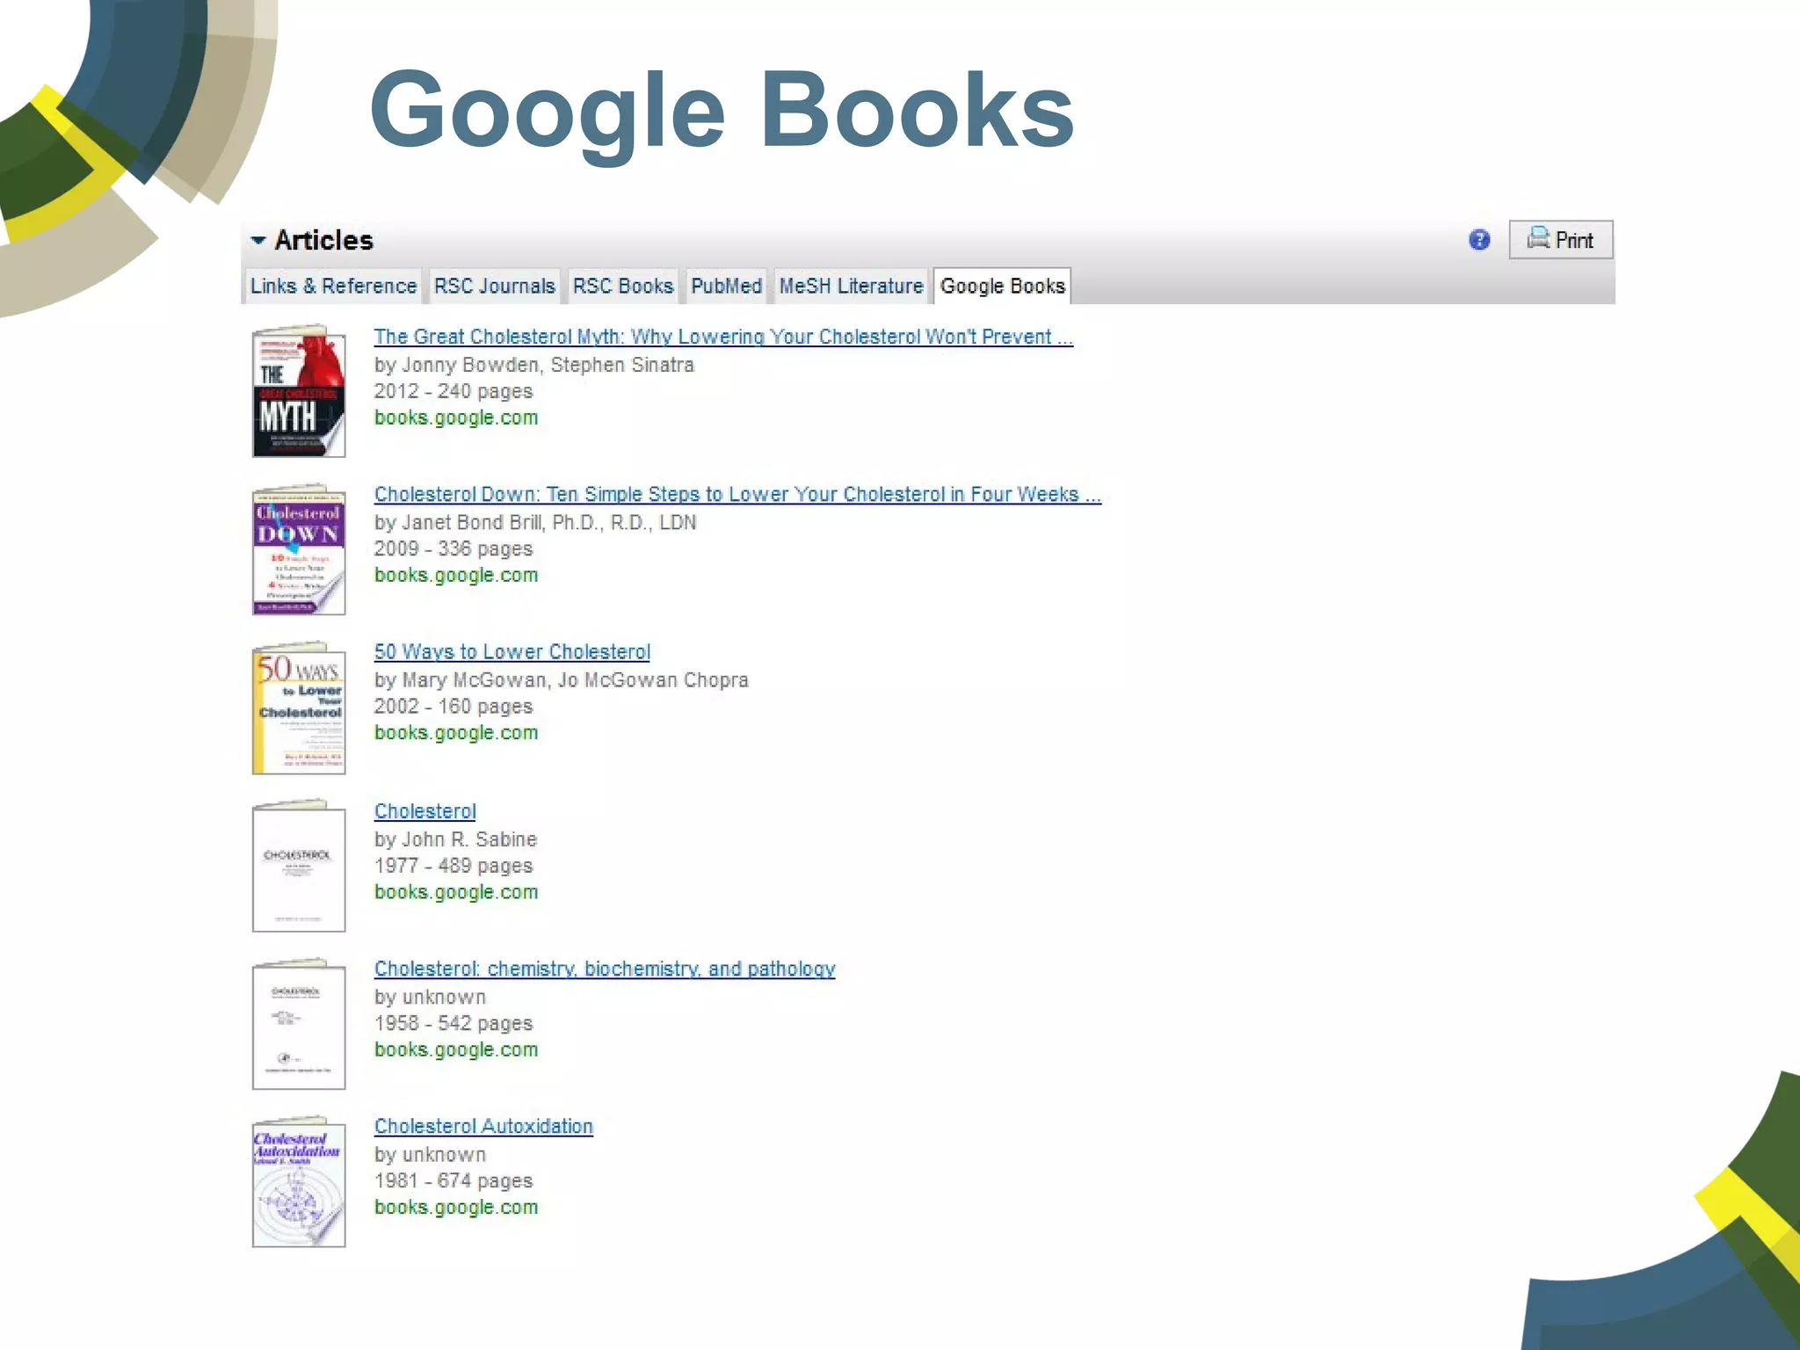Click books.google.com under John R. Sabine's book
Image resolution: width=1800 pixels, height=1350 pixels.
pyautogui.click(x=456, y=892)
